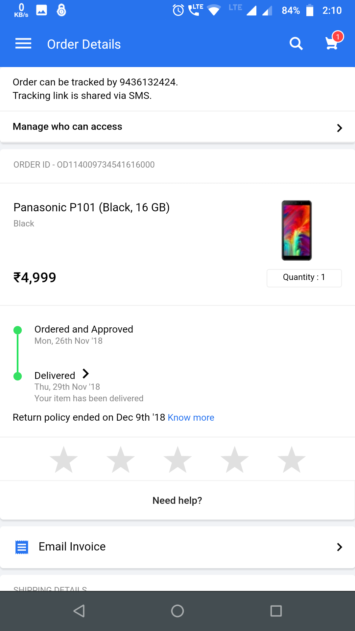The width and height of the screenshot is (355, 631).
Task: Select the third rating star
Action: pos(177,459)
